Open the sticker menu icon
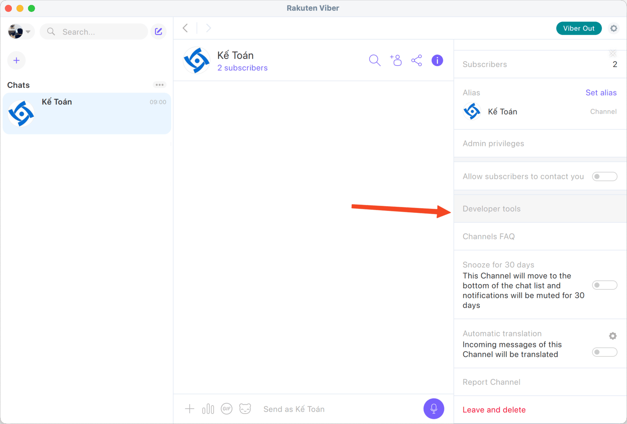The width and height of the screenshot is (627, 424). pos(245,409)
